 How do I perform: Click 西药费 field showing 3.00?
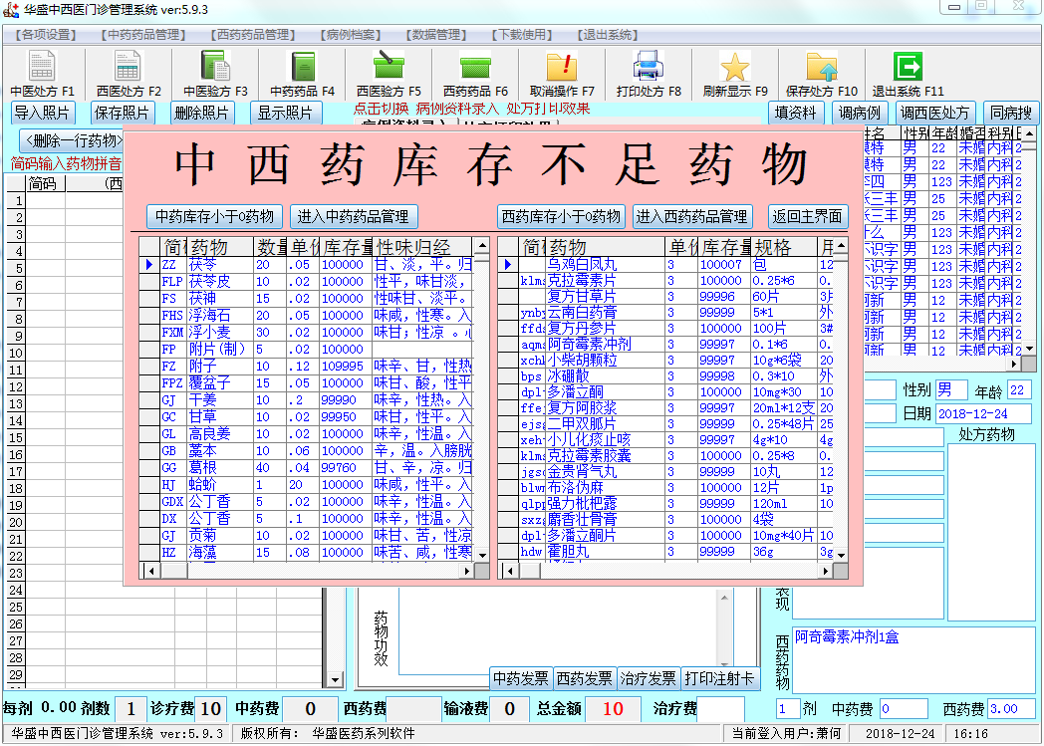click(x=1011, y=709)
